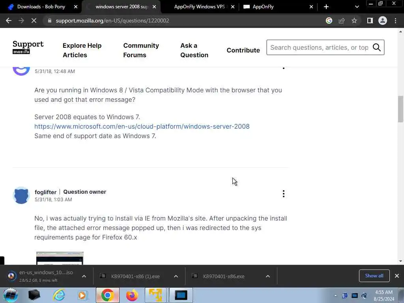Show hidden system tray icons

(335, 296)
